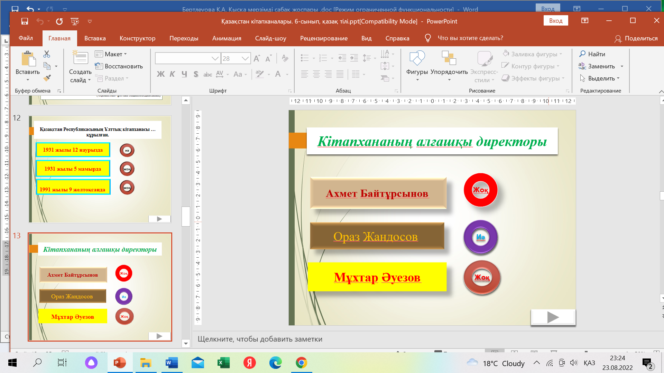Toggle Italic (К) formatting
This screenshot has width=664, height=373.
point(172,74)
